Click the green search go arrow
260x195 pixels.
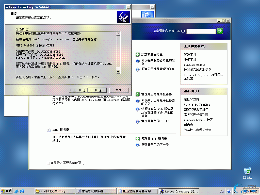pos(220,31)
